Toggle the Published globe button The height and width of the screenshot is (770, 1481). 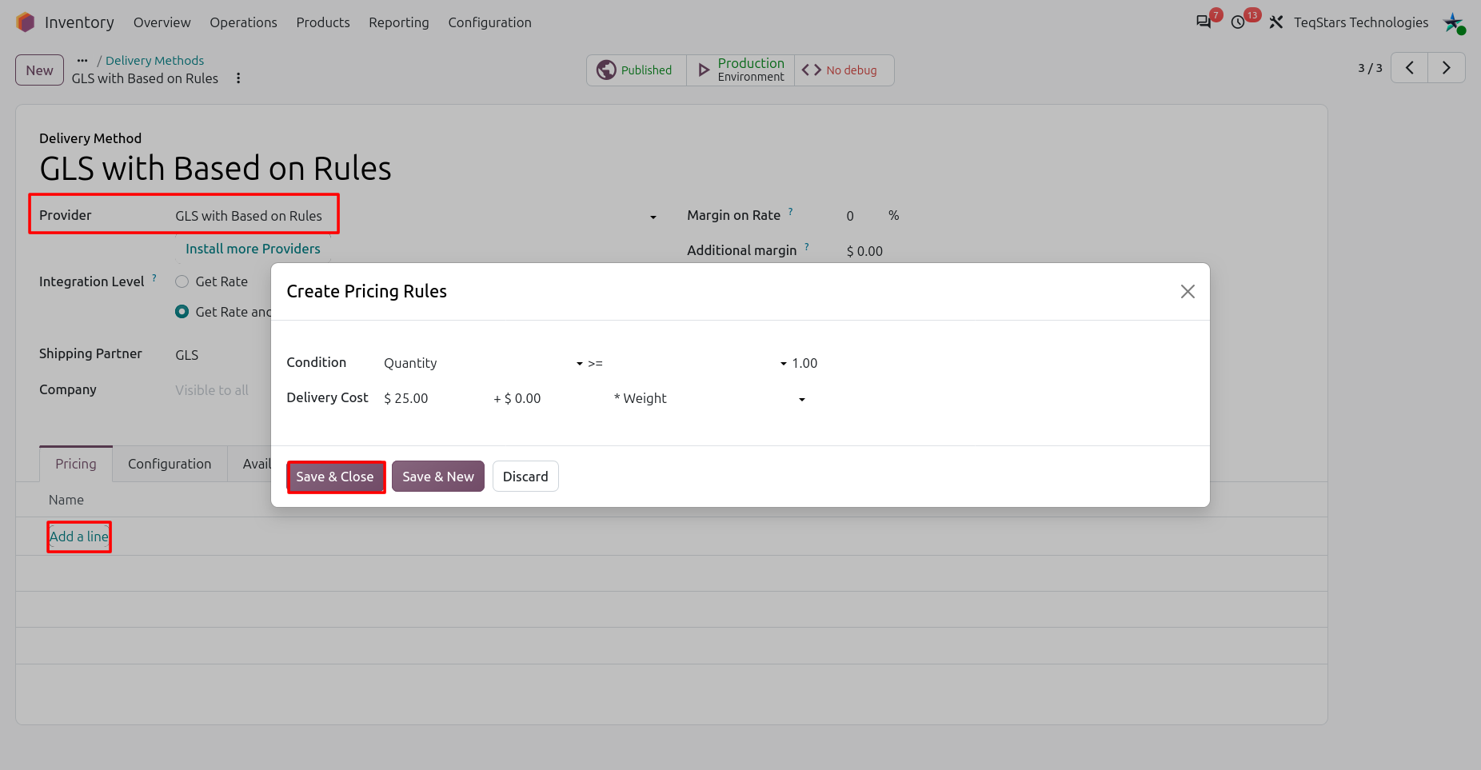637,70
